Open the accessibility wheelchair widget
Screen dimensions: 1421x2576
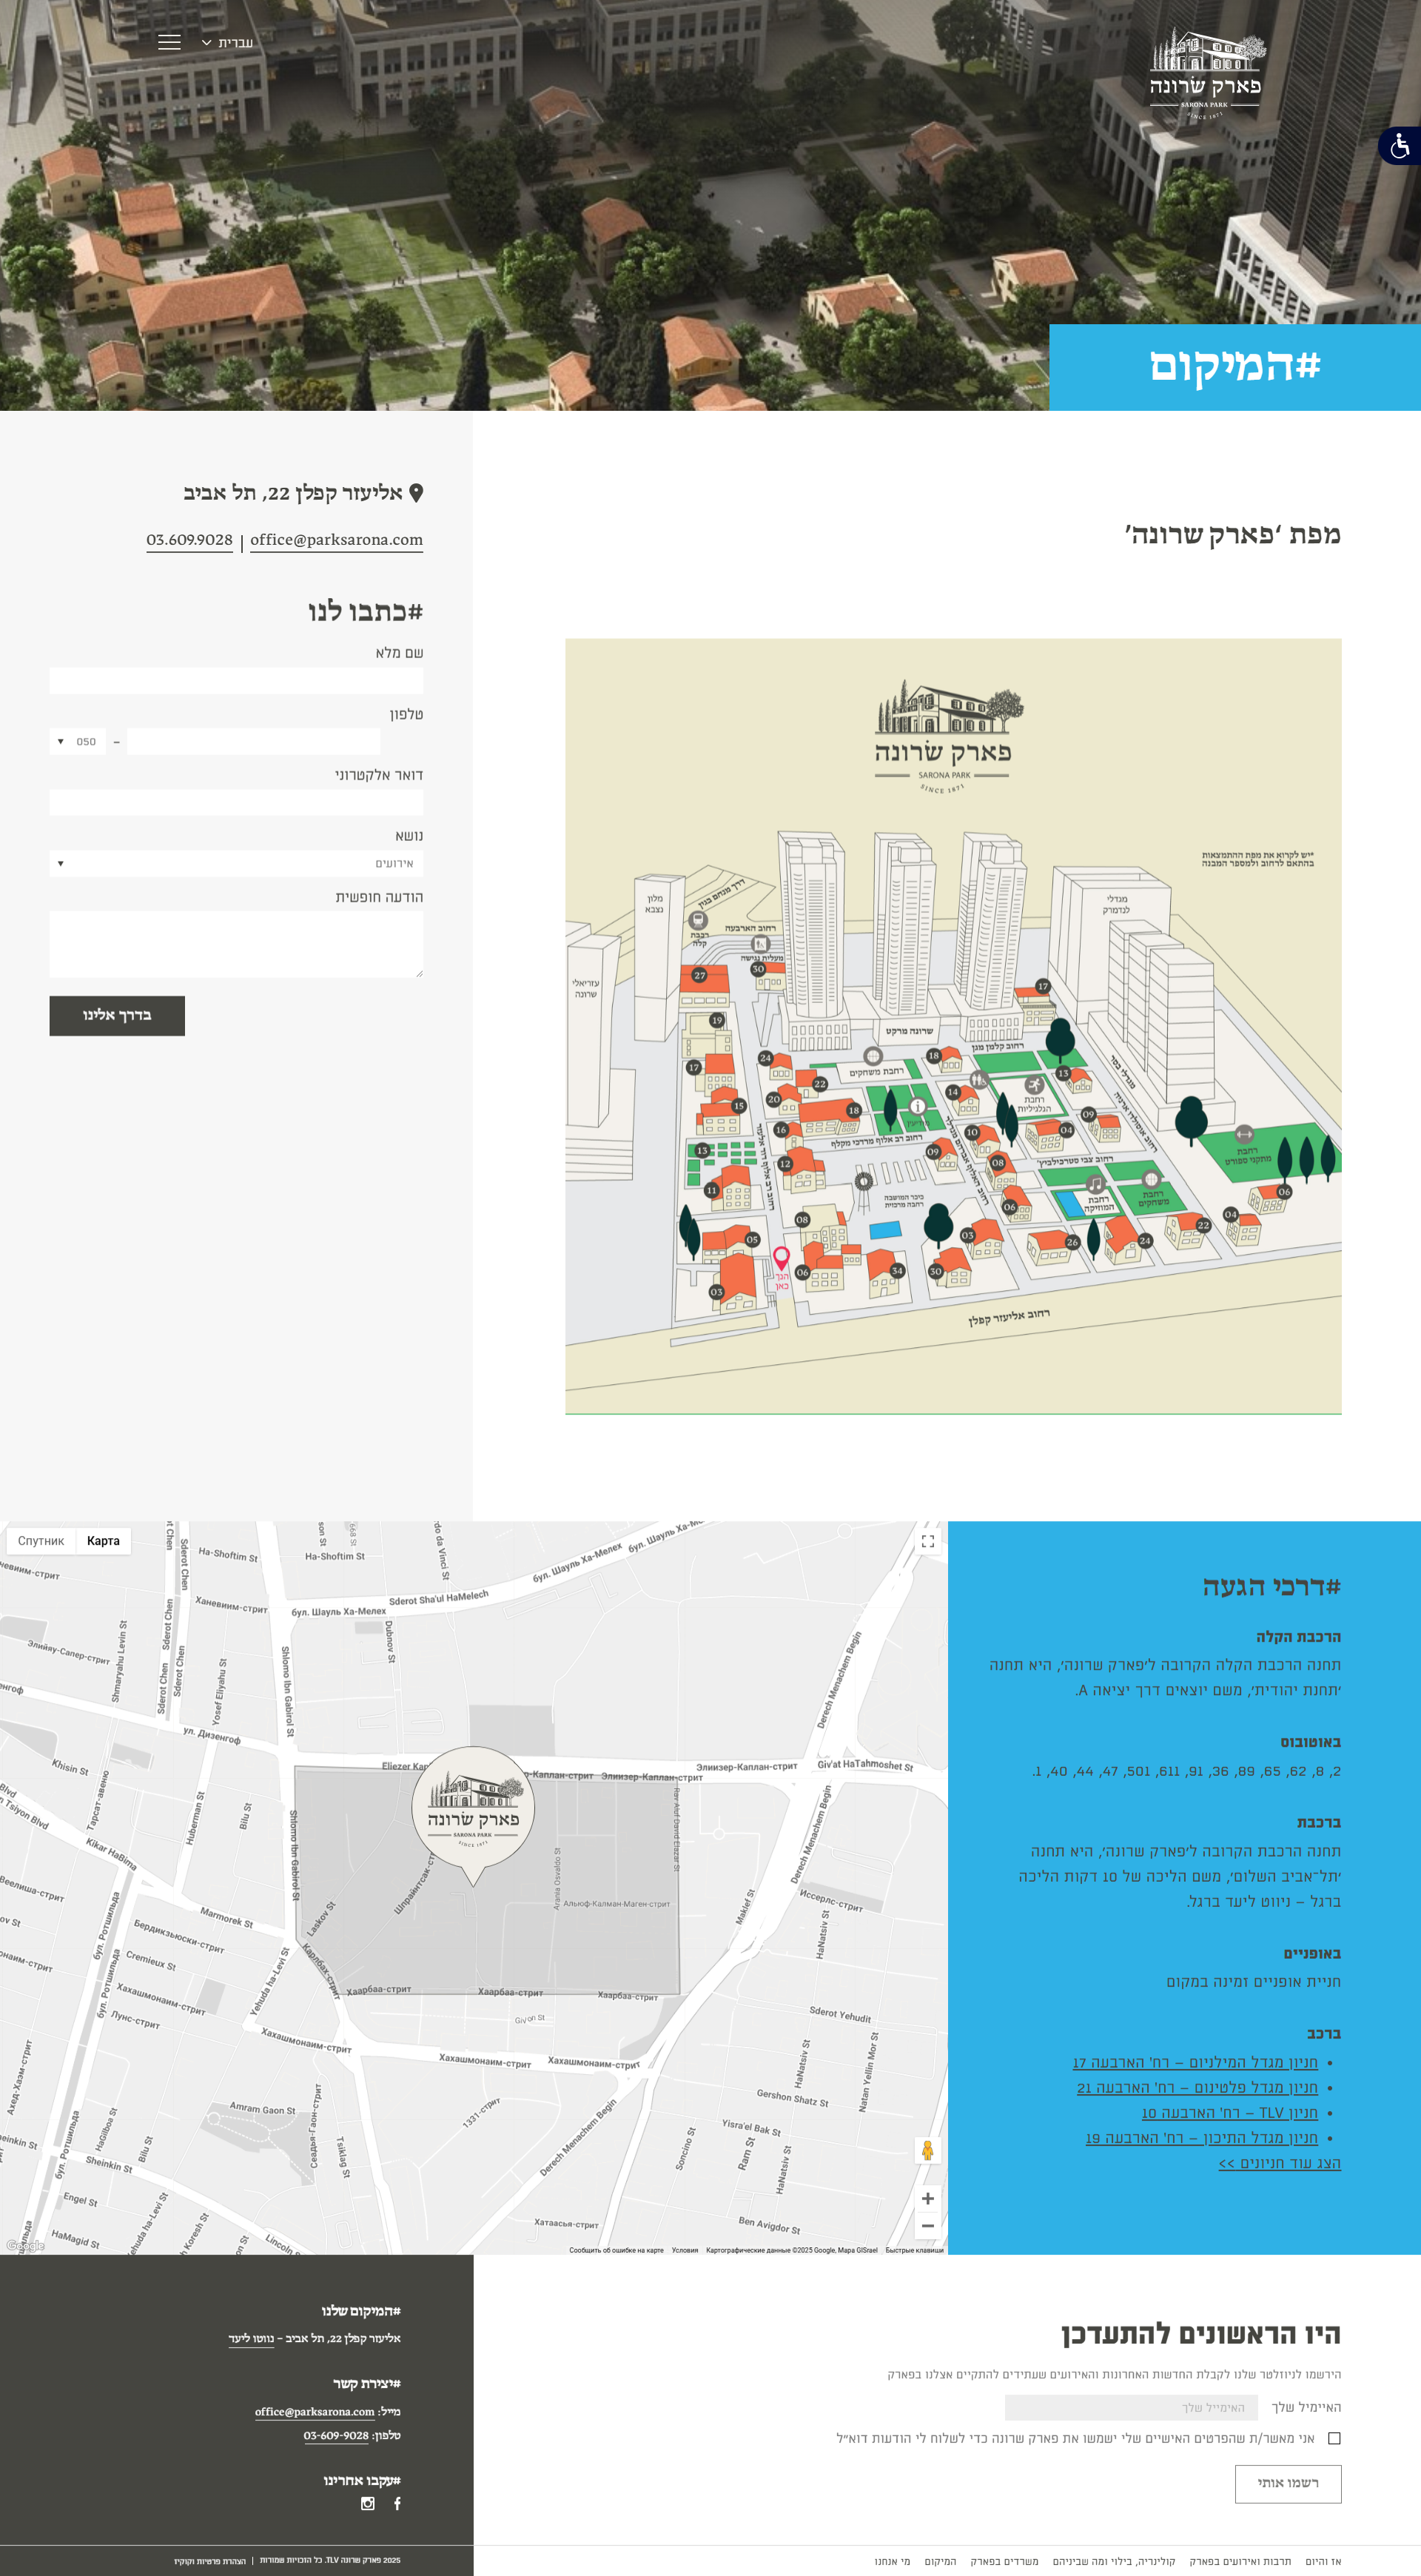tap(1400, 146)
